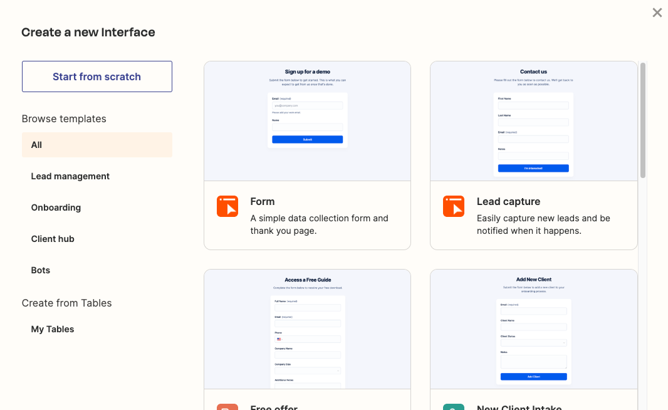Open the Contact us template preview

533,120
